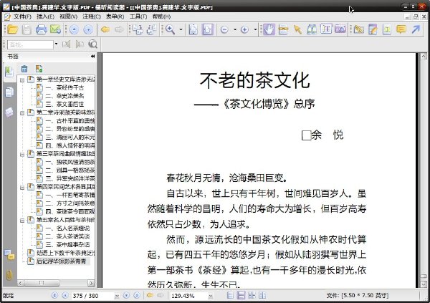Open the zoom percentage dropdown showing 129.43%
Image resolution: width=430 pixels, height=303 pixels.
(x=210, y=296)
